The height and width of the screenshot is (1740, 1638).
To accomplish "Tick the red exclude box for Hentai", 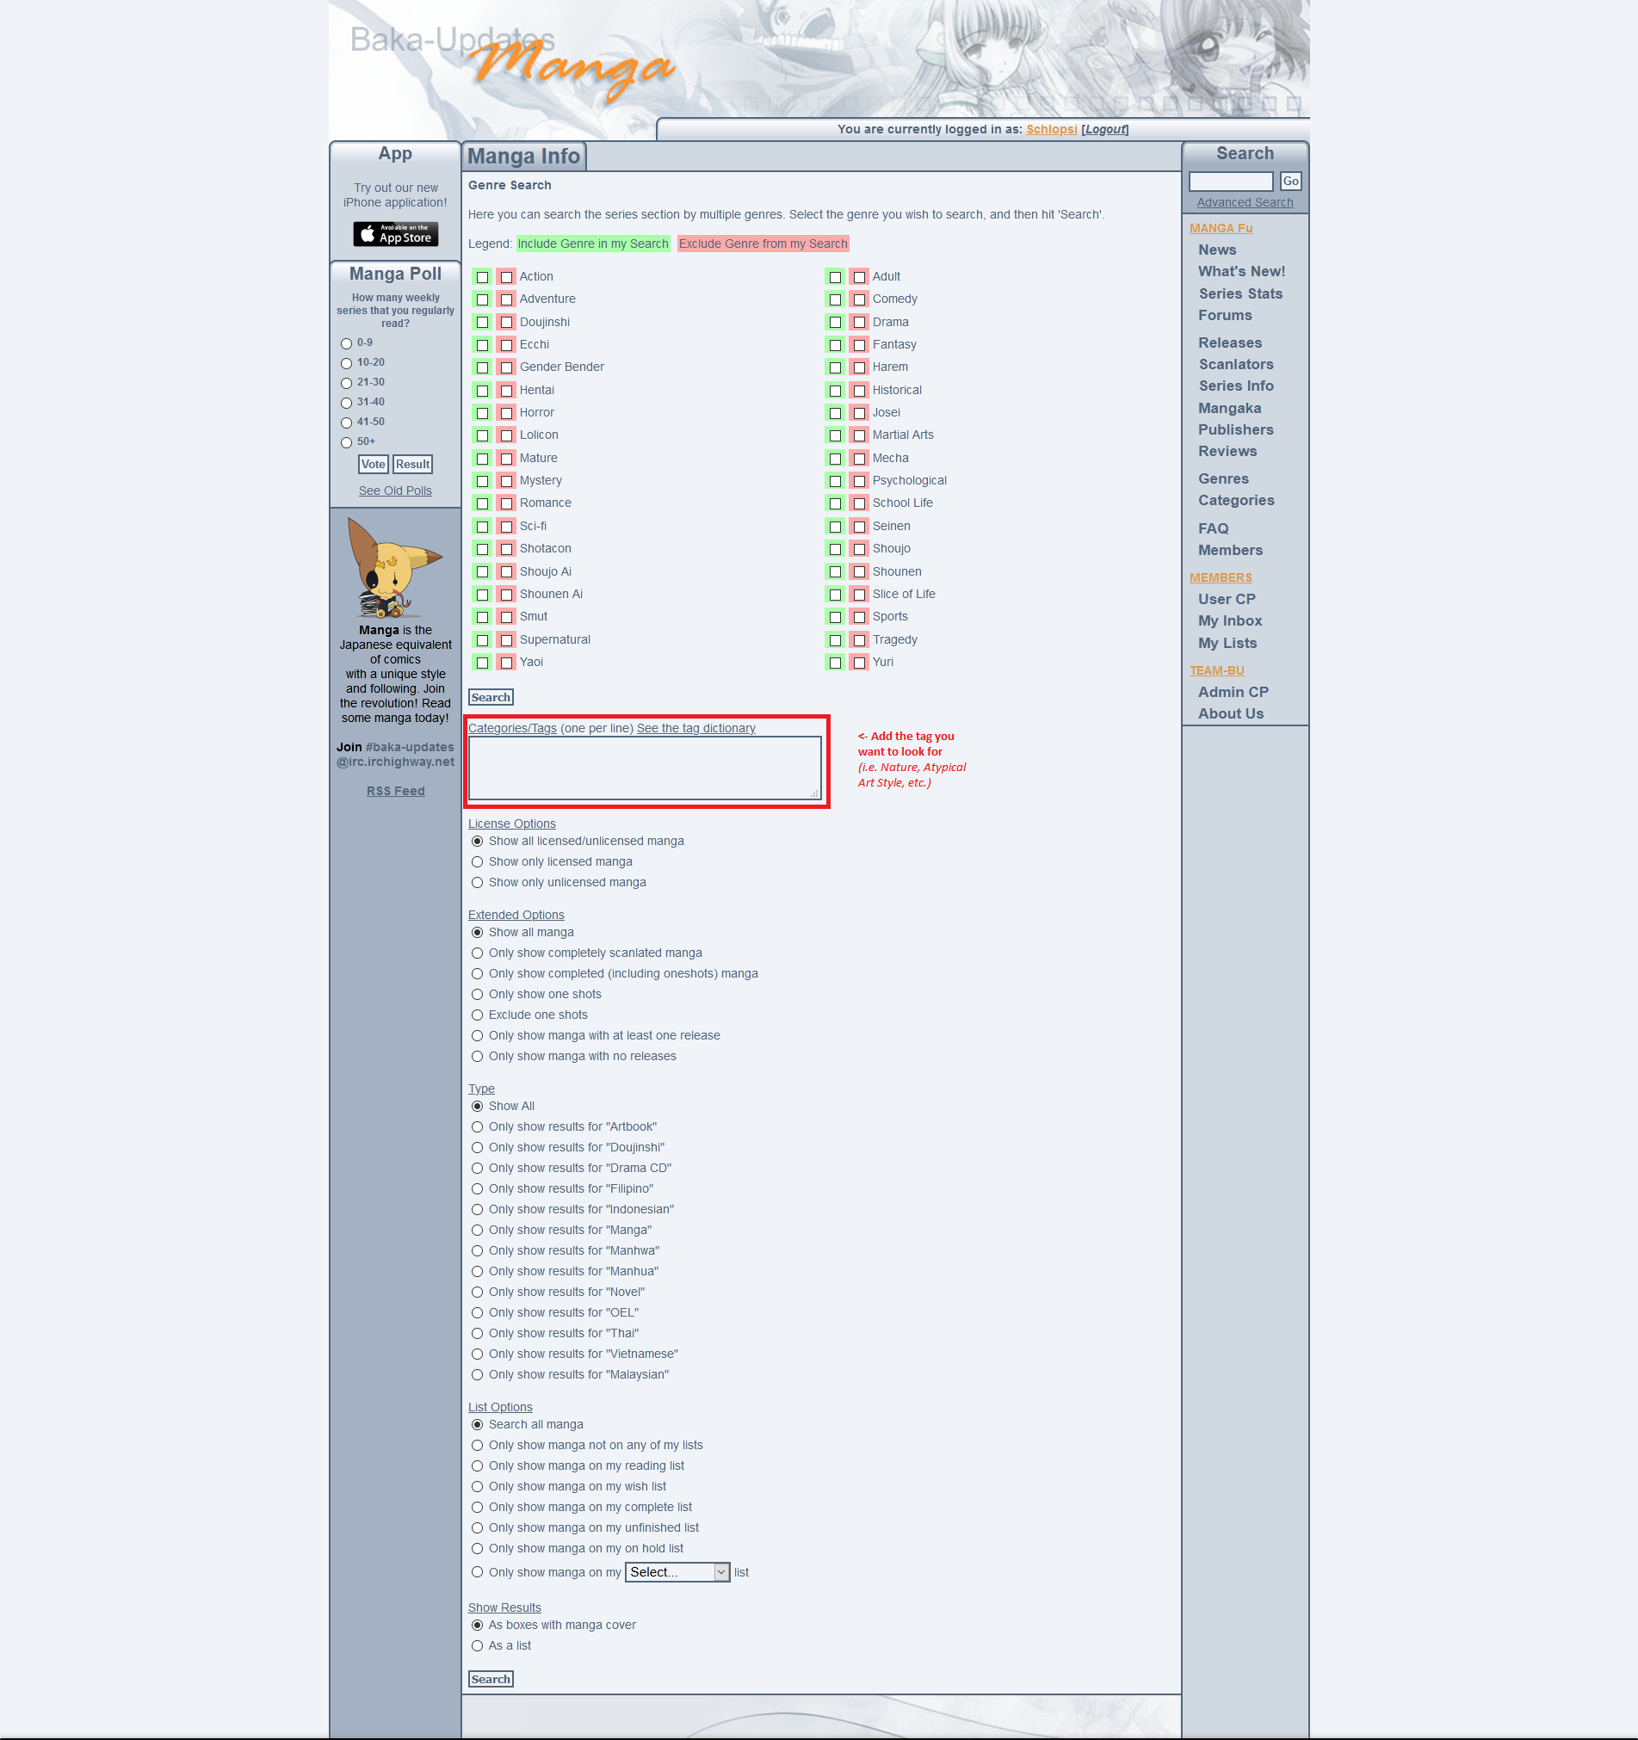I will click(x=506, y=391).
